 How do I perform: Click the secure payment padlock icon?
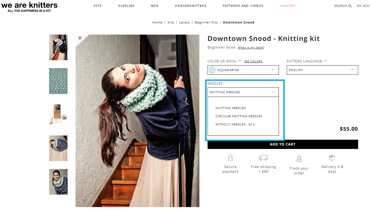coord(230,158)
